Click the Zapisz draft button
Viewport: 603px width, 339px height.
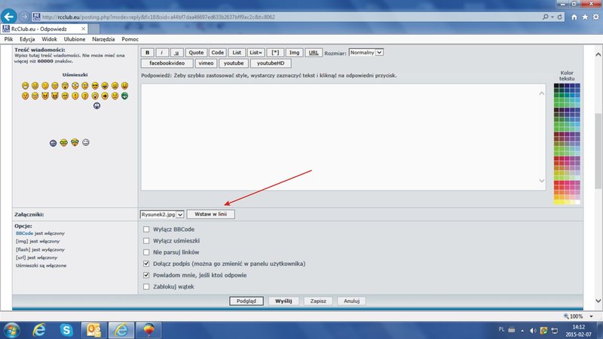pos(318,301)
